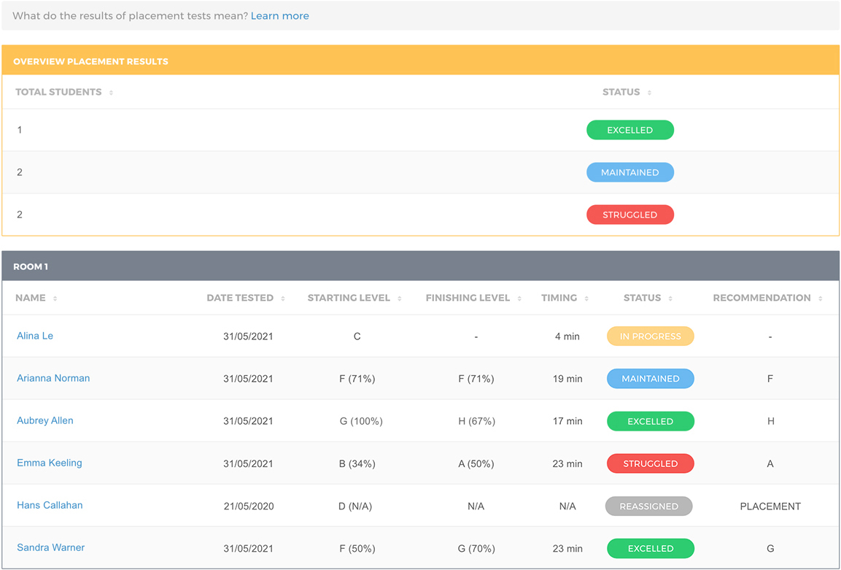Viewport: 841px width, 570px height.
Task: Sort by Total Students column arrow icon
Action: 111,93
